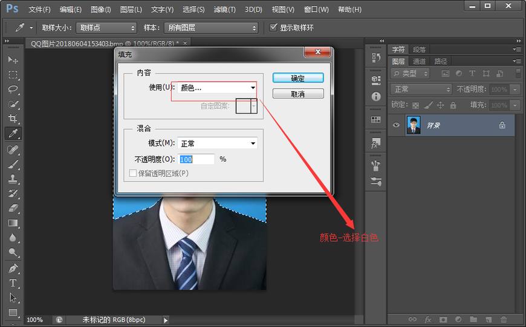The width and height of the screenshot is (526, 327).
Task: Select the Pen tool
Action: [13, 268]
